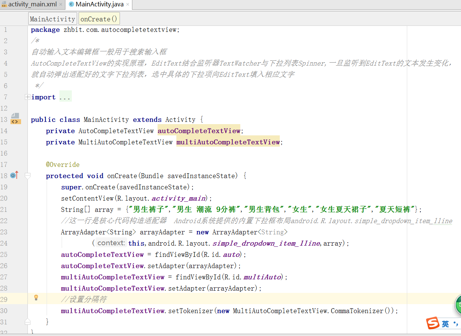Click the red up-arrow gutter icon on line 18
The width and height of the screenshot is (461, 336).
tap(18, 174)
